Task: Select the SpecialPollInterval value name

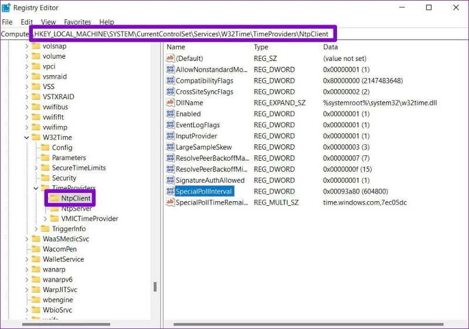Action: point(204,191)
